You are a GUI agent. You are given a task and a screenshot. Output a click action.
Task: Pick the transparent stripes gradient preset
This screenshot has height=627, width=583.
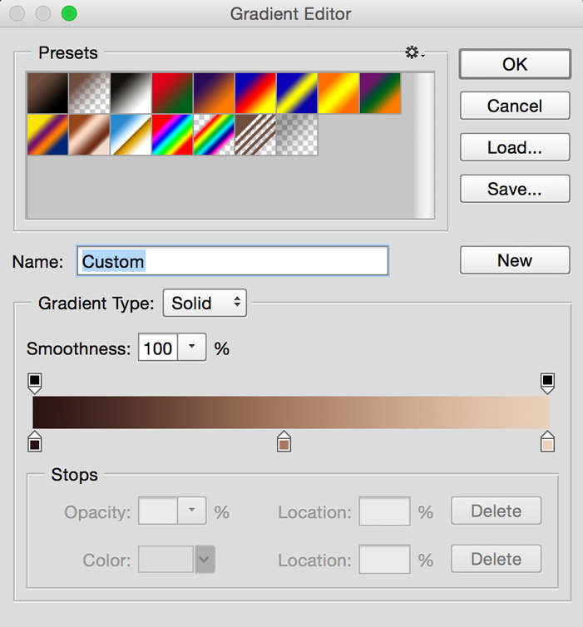click(x=255, y=135)
